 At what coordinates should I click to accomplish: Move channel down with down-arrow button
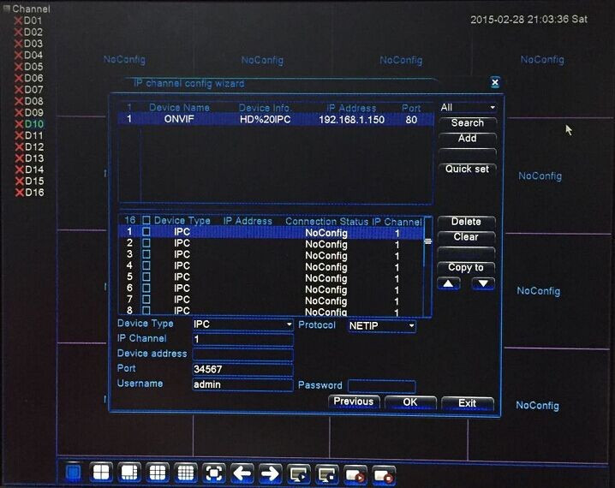click(483, 283)
